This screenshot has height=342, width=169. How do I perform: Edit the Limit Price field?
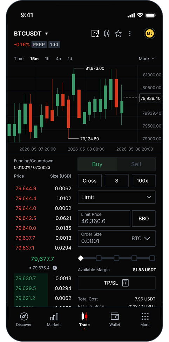pos(104,218)
